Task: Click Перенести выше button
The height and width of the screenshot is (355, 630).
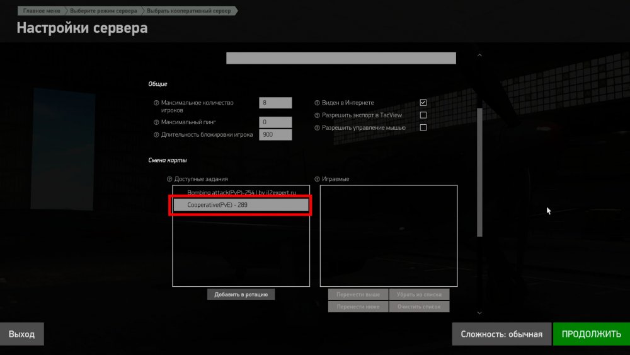Action: 358,294
